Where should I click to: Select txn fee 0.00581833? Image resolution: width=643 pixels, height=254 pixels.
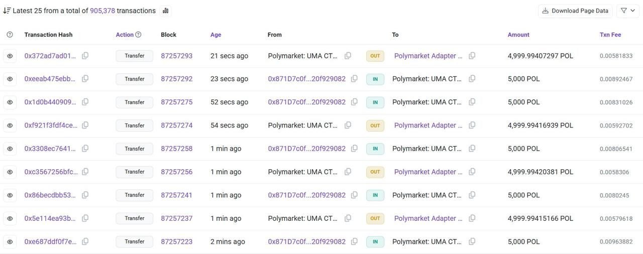[616, 56]
